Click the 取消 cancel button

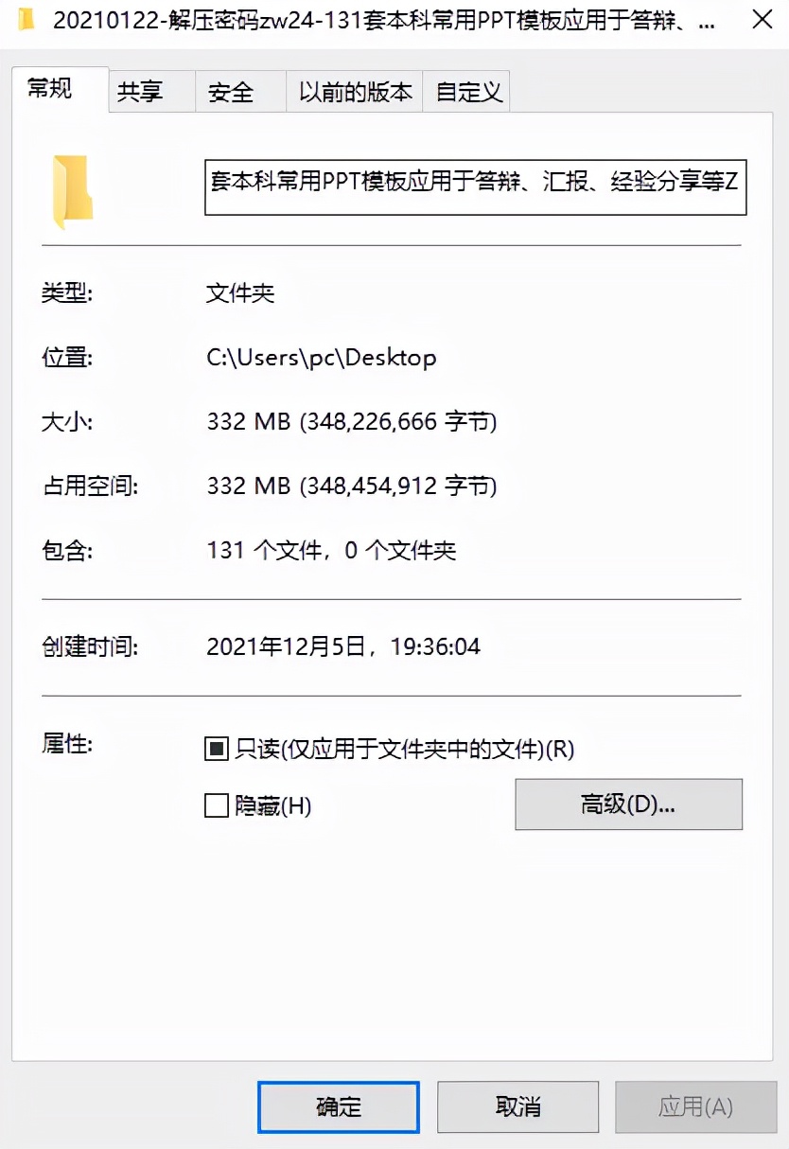(517, 1106)
